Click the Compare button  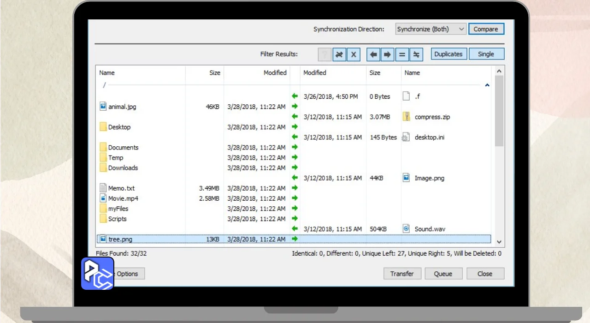[x=486, y=29]
